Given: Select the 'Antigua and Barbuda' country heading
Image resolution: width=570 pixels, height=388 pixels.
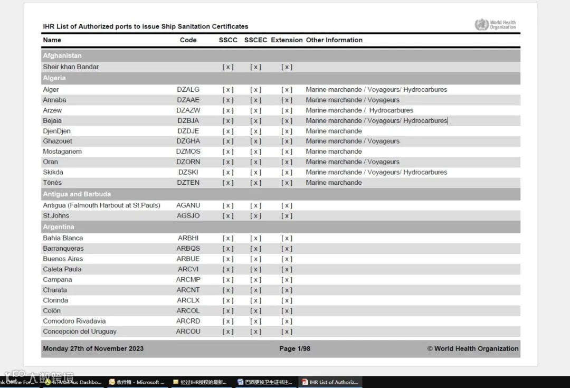Looking at the screenshot, I should point(77,194).
